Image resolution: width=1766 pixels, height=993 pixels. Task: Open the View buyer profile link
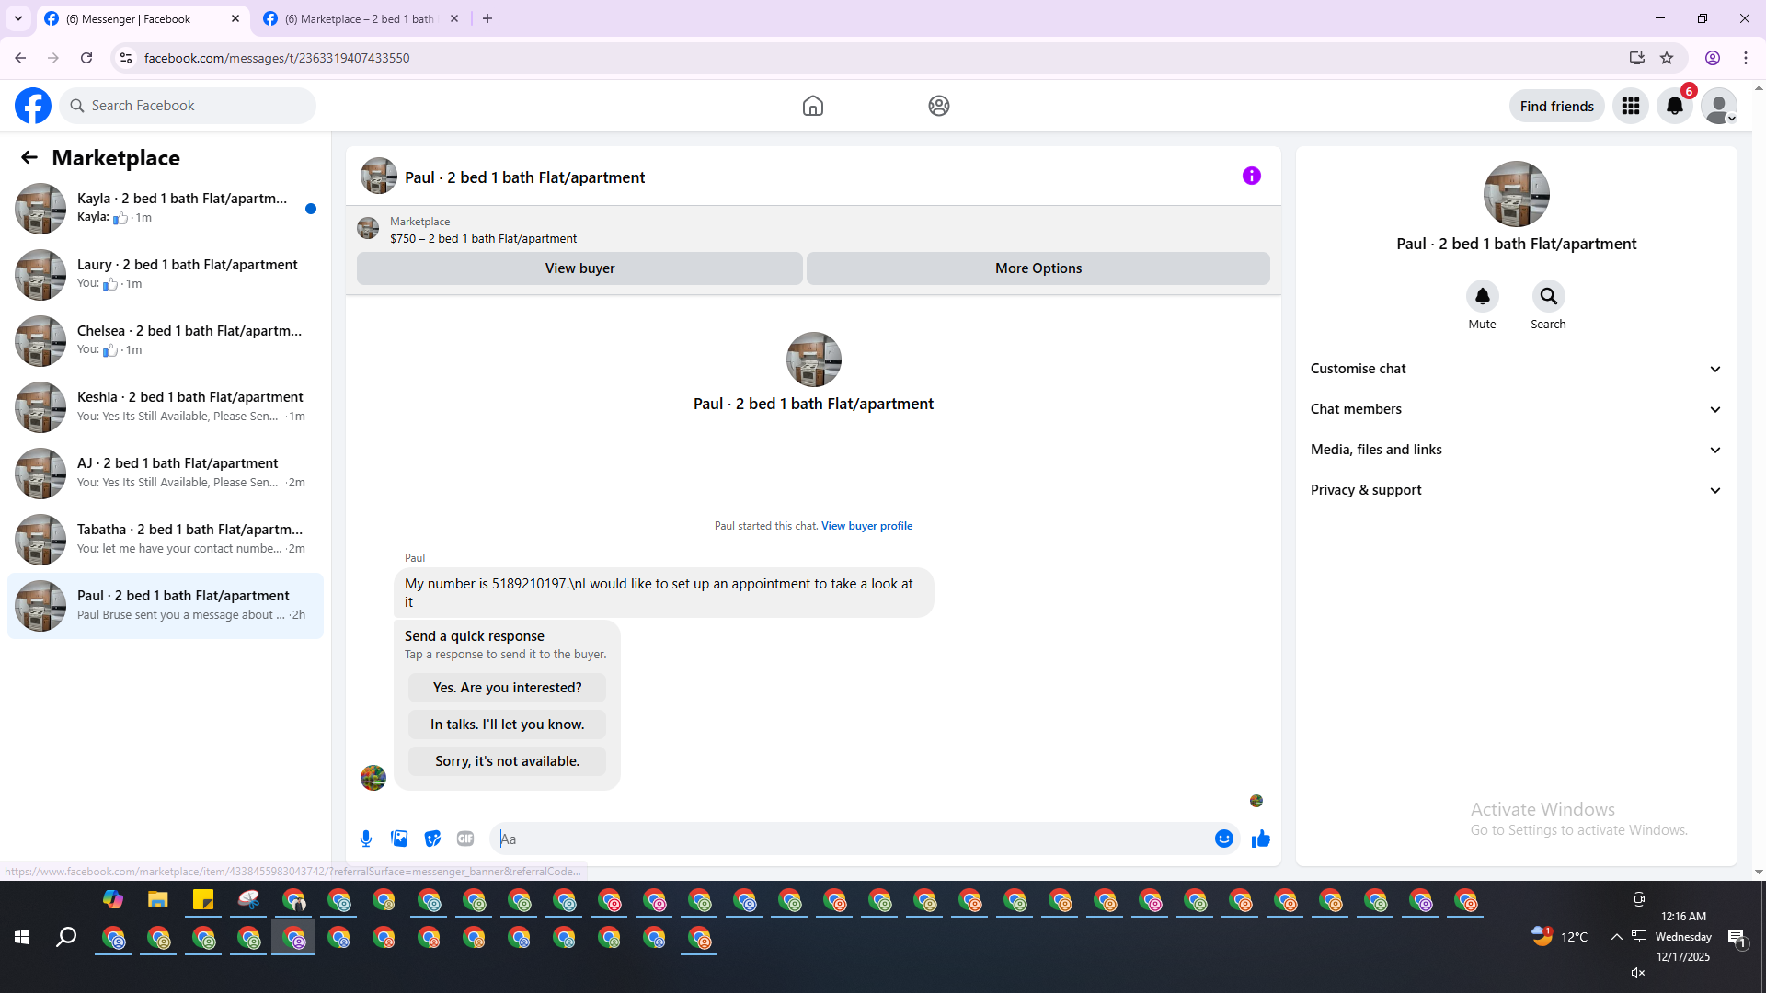click(866, 526)
